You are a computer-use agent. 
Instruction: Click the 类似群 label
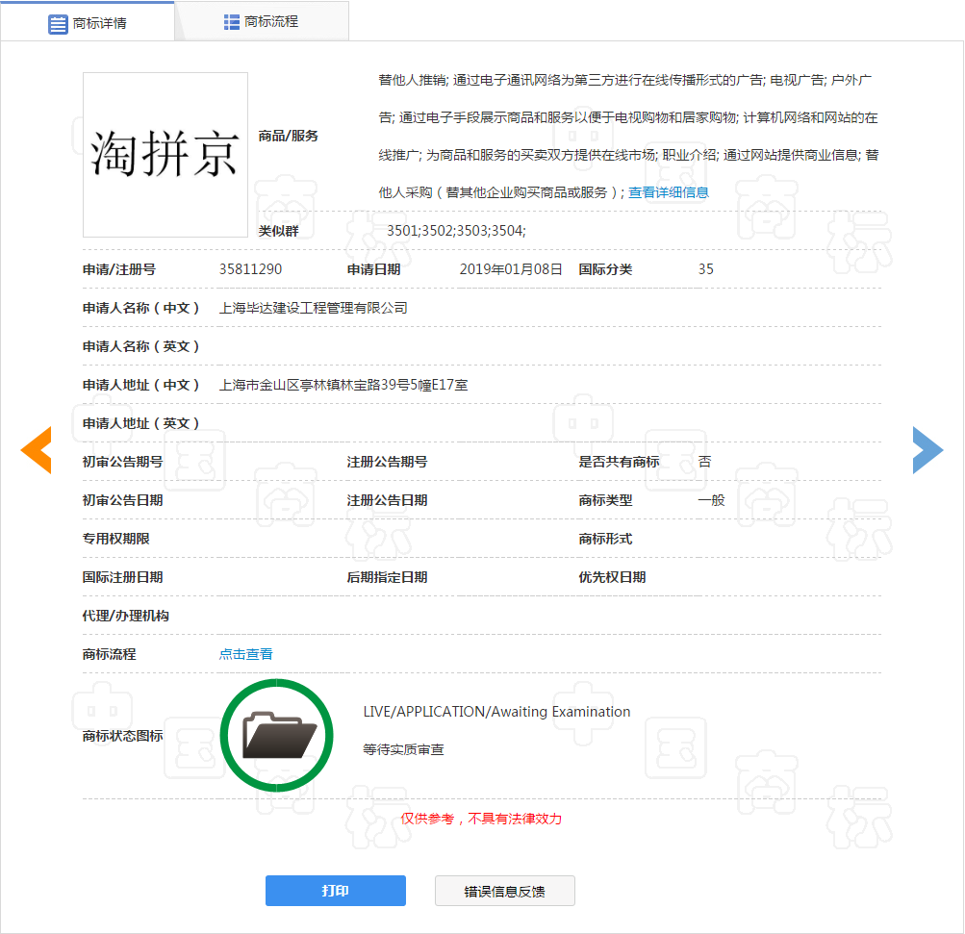[278, 231]
